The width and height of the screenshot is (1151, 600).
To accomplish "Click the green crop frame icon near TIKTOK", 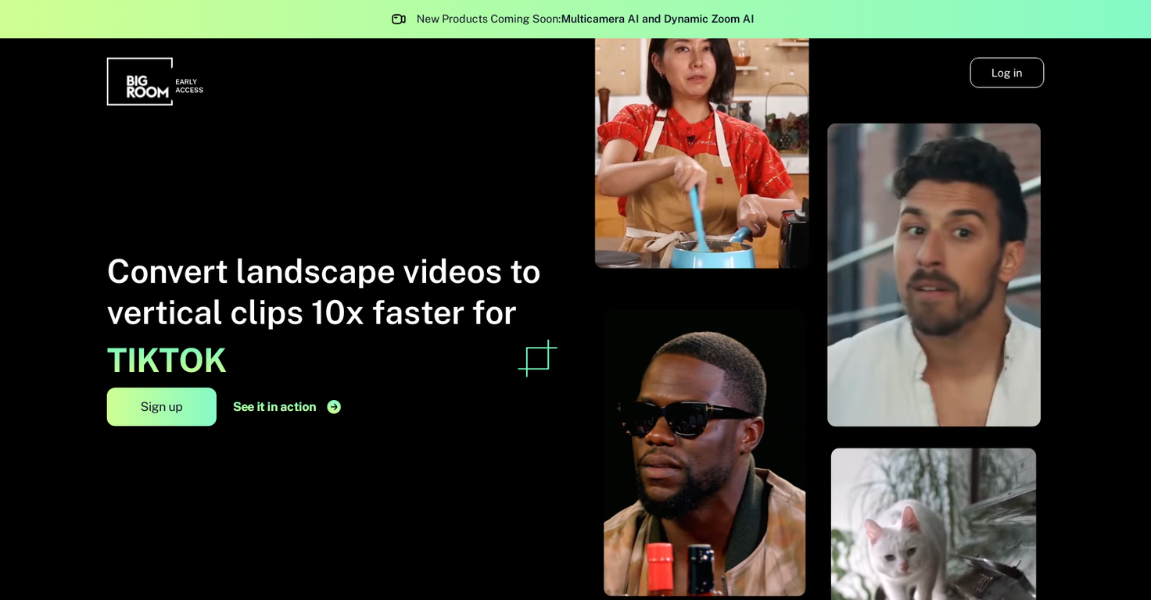I will (536, 359).
